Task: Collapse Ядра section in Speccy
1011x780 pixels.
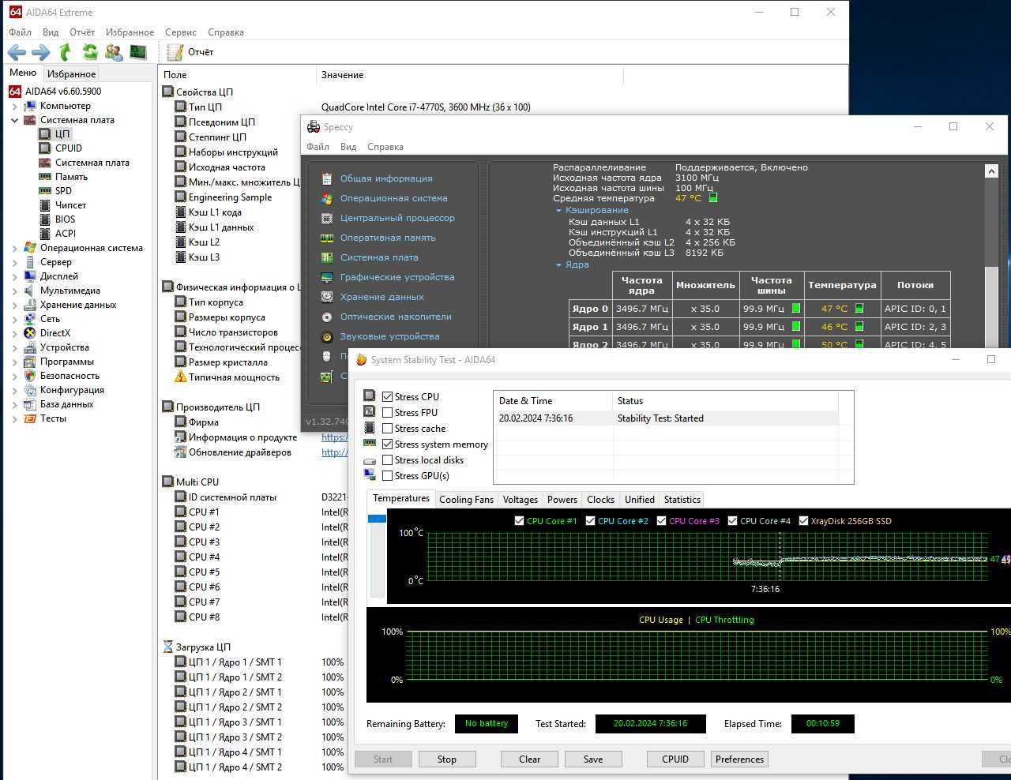Action: coord(558,265)
